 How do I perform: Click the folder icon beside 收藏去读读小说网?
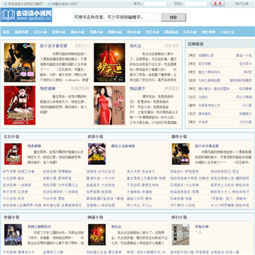(x=49, y=4)
